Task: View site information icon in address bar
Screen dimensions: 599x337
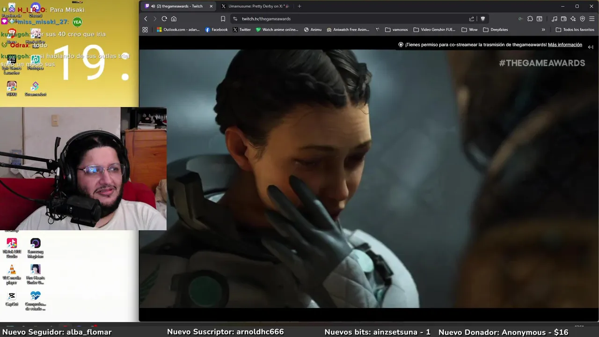Action: tap(235, 19)
